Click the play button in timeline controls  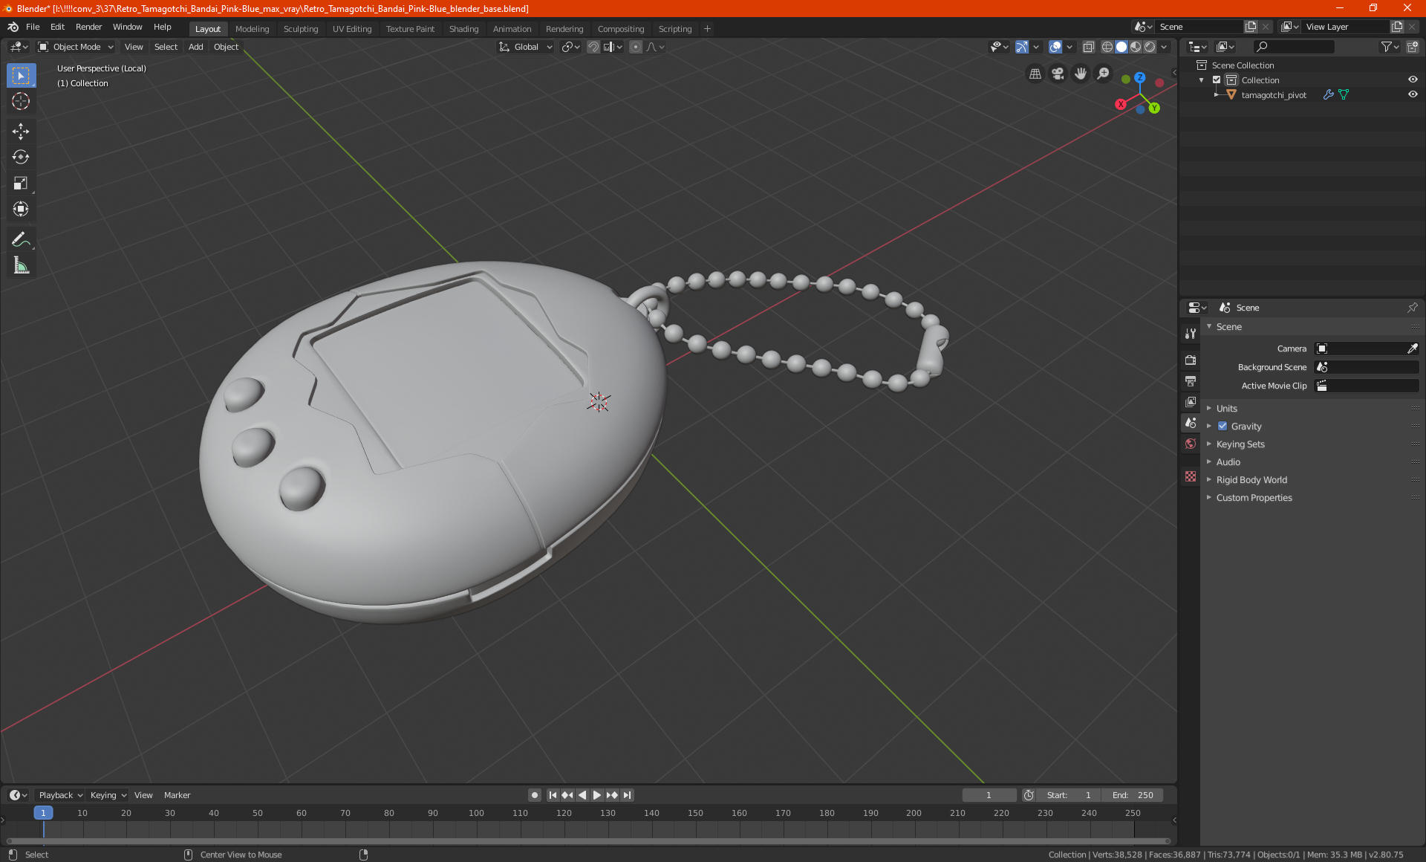(596, 795)
